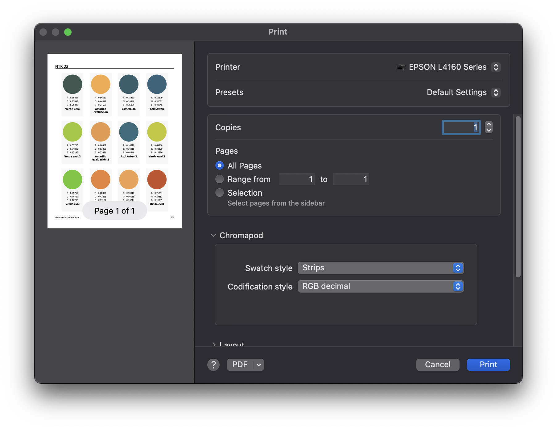Open the Codification style dropdown

(x=381, y=286)
